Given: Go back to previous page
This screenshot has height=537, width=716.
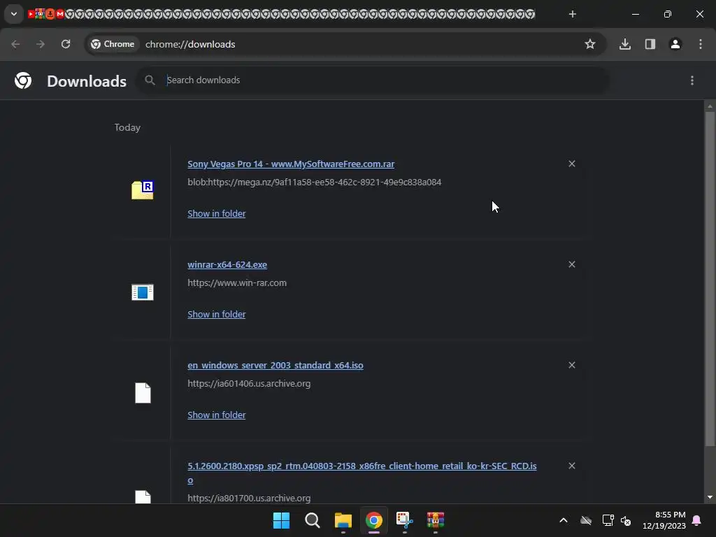Looking at the screenshot, I should [x=15, y=44].
